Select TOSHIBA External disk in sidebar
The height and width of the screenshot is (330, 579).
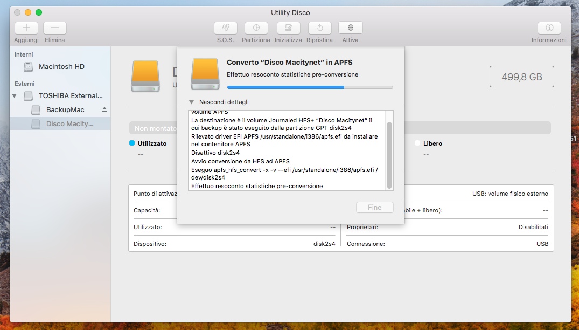click(70, 96)
